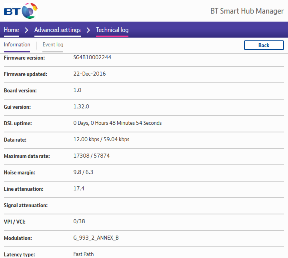The width and height of the screenshot is (288, 258).
Task: Select firmware date 22-Dec-2016
Action: tap(90, 74)
